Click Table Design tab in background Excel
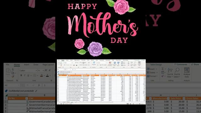 tap(156, 65)
